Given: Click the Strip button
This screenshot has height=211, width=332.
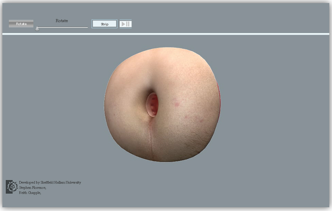Looking at the screenshot, I should [104, 24].
